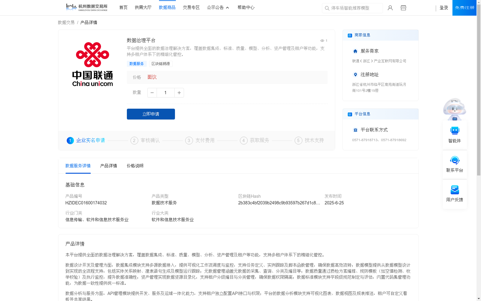
Task: Open the 联系平台 headset icon
Action: click(455, 160)
